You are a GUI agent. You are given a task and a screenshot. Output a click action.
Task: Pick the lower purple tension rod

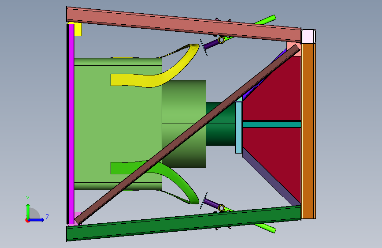click(211, 203)
